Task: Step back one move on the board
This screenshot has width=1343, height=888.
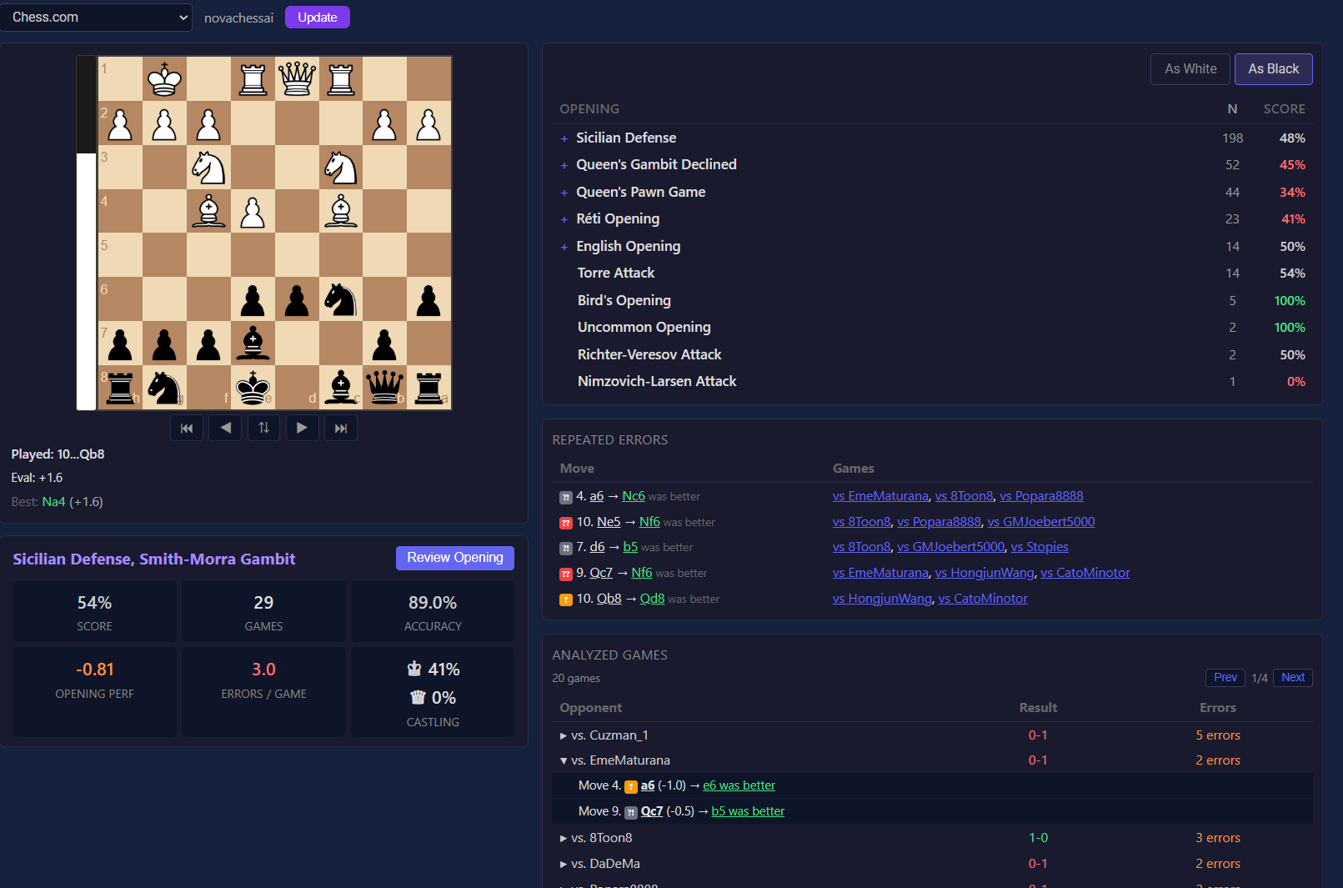Action: click(225, 428)
